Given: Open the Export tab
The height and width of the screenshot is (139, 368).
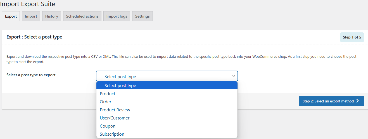Looking at the screenshot, I should [11, 16].
